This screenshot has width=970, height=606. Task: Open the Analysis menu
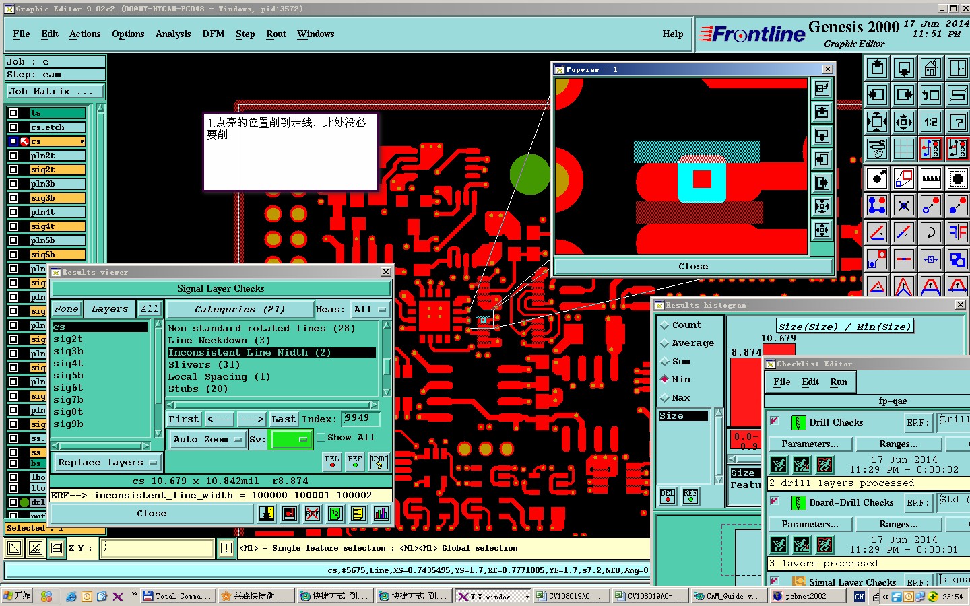tap(173, 34)
